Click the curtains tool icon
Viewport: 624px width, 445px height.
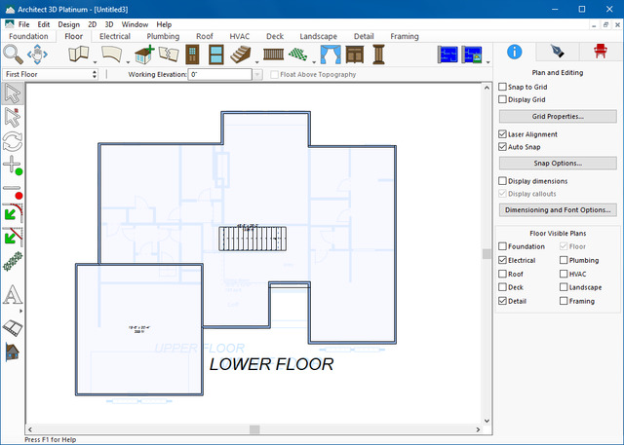tap(331, 54)
